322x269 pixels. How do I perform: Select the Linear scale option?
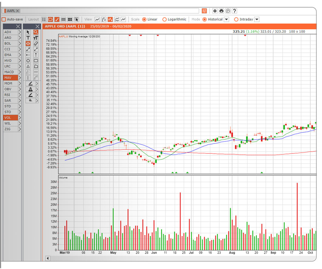[x=144, y=19]
